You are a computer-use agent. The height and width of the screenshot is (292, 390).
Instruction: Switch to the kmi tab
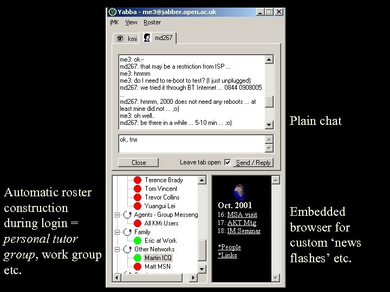pyautogui.click(x=126, y=38)
